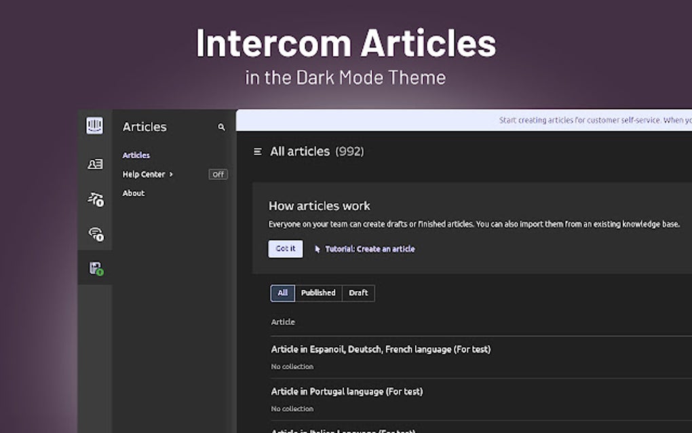Click the Article column header

pos(282,321)
